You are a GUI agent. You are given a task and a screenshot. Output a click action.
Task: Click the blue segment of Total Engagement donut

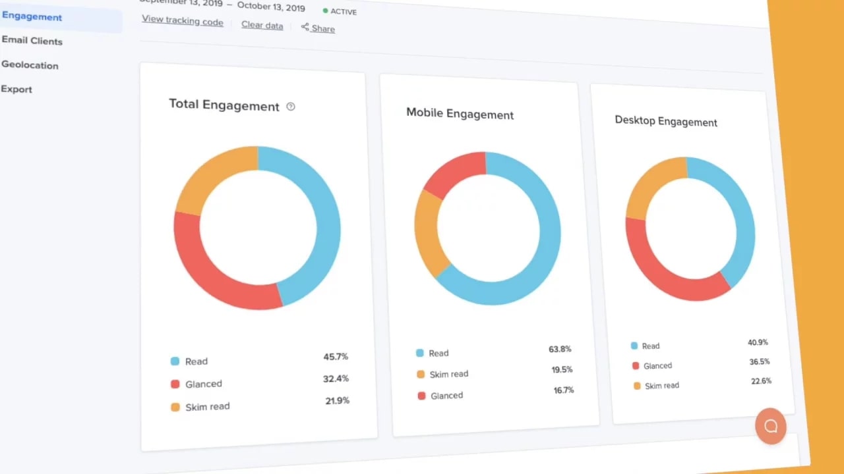(x=327, y=230)
